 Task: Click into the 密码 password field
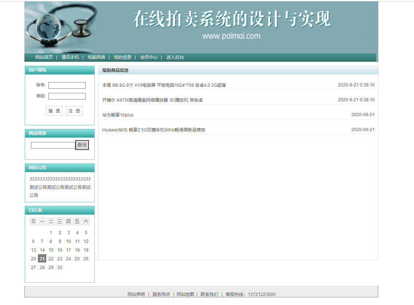[67, 96]
